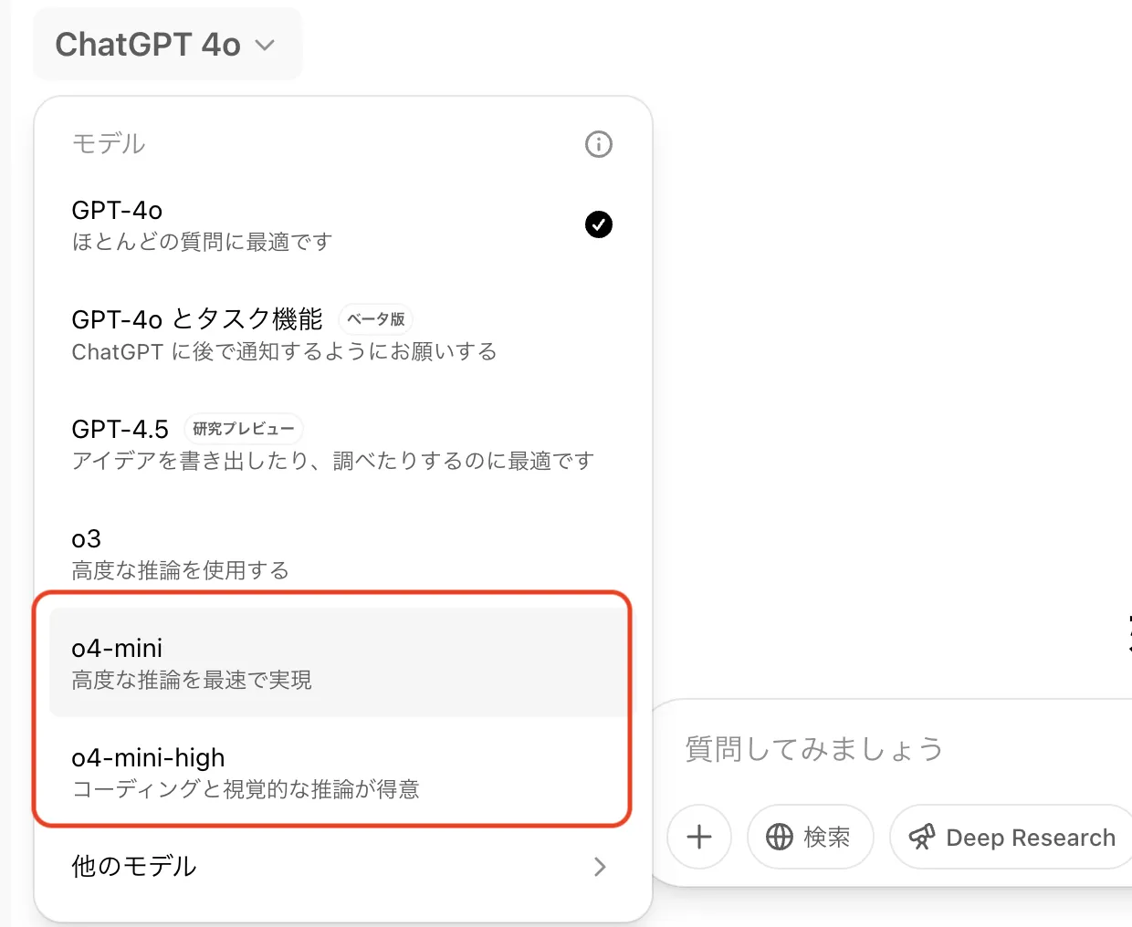Click the ベータ版 badge
The height and width of the screenshot is (927, 1132).
point(375,319)
